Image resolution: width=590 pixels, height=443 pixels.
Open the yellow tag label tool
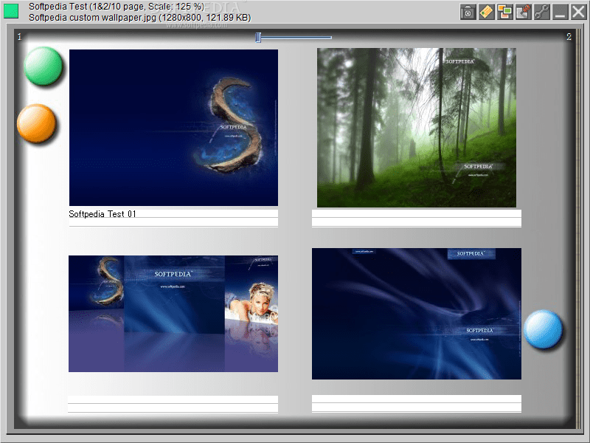click(x=487, y=12)
